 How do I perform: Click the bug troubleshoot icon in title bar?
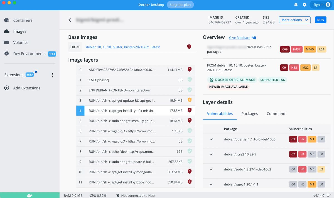(296, 5)
